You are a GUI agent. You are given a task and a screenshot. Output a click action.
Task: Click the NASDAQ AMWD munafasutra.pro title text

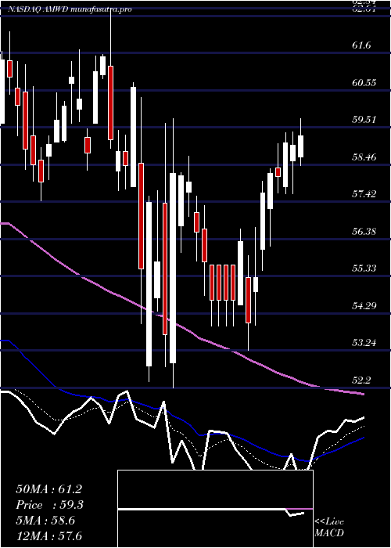pos(70,9)
